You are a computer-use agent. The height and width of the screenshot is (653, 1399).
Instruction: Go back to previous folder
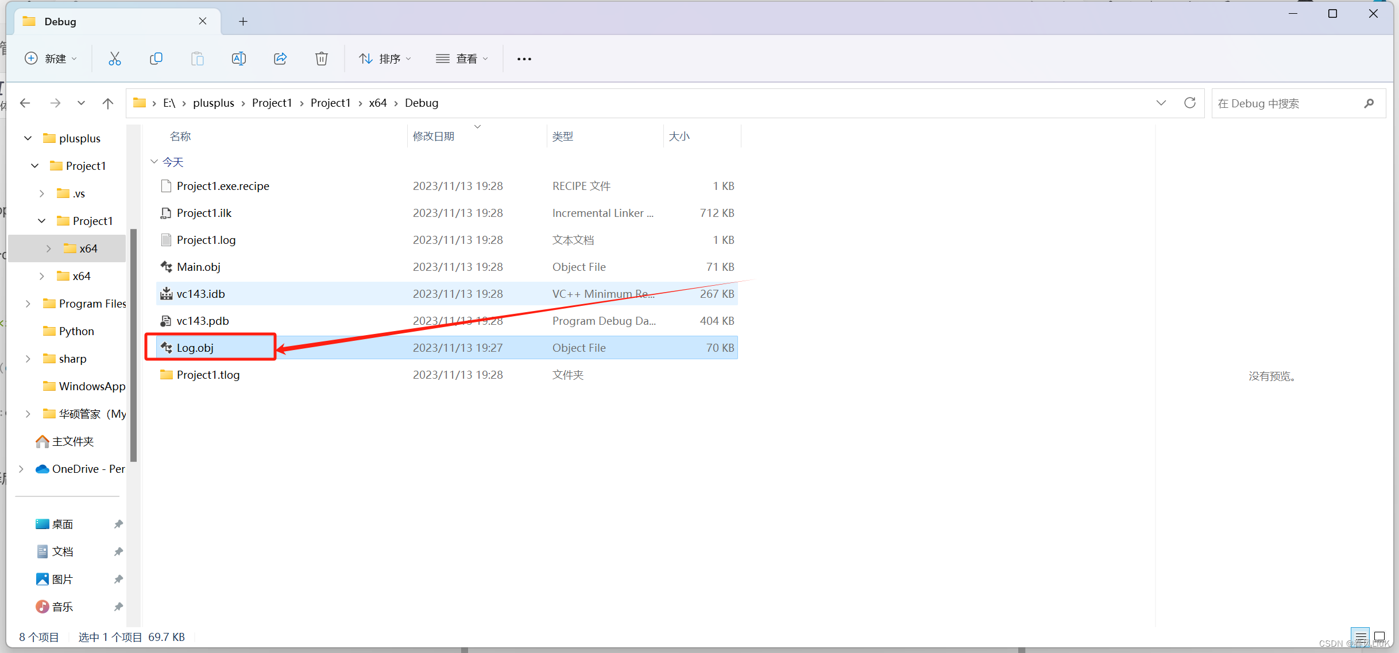[25, 103]
